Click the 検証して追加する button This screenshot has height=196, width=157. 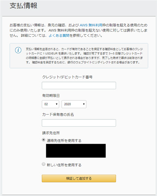[79, 178]
